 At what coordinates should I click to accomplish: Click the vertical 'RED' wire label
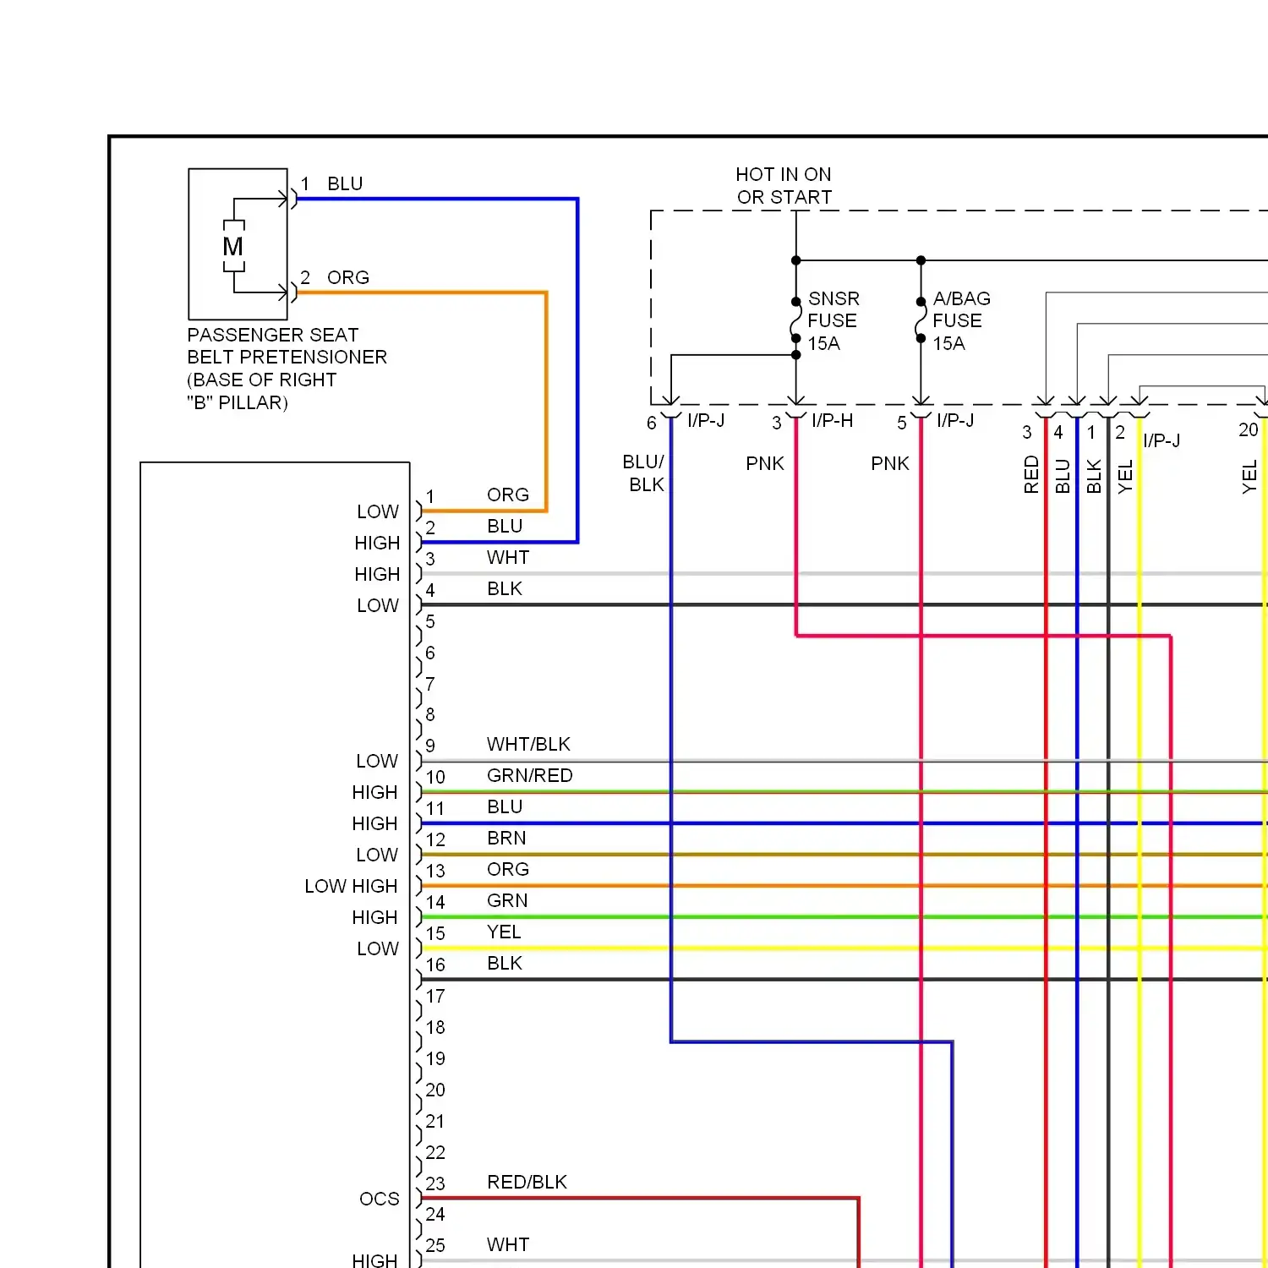coord(1031,475)
